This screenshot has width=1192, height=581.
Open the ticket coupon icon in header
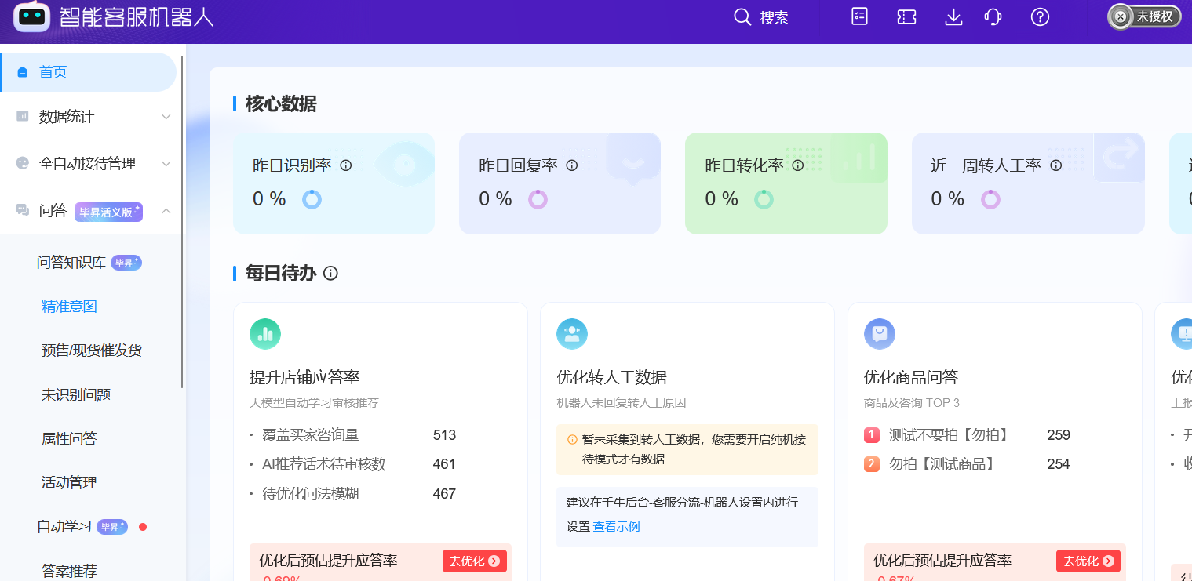pyautogui.click(x=906, y=17)
